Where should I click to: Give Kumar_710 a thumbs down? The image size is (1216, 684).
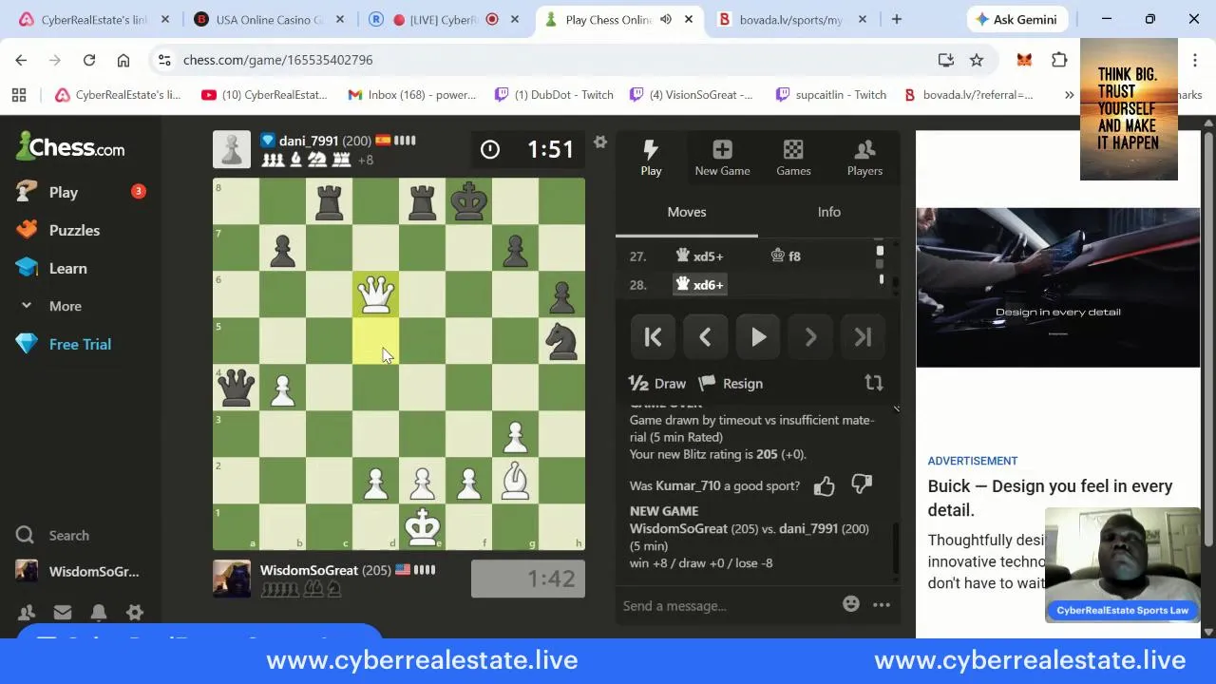pos(862,484)
